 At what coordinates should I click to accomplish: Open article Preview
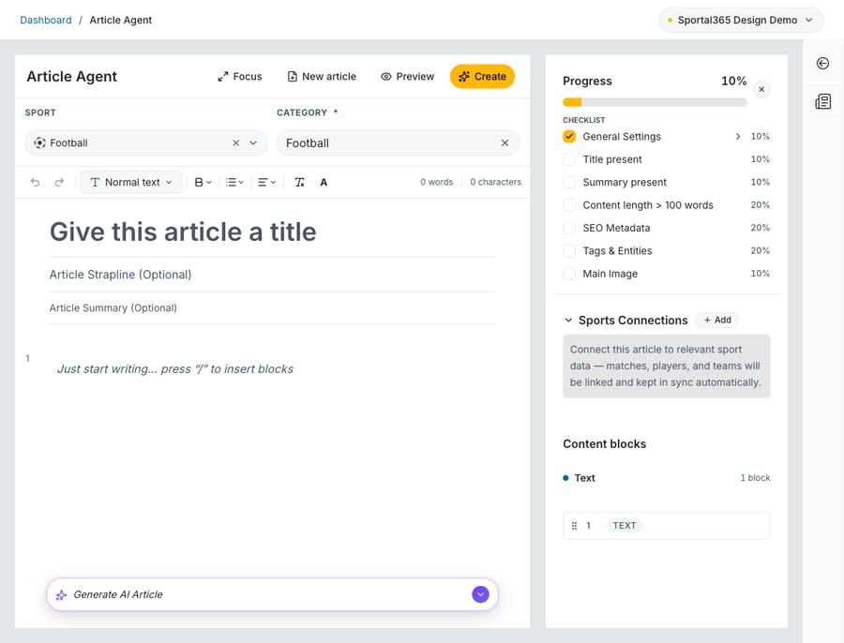click(x=408, y=77)
